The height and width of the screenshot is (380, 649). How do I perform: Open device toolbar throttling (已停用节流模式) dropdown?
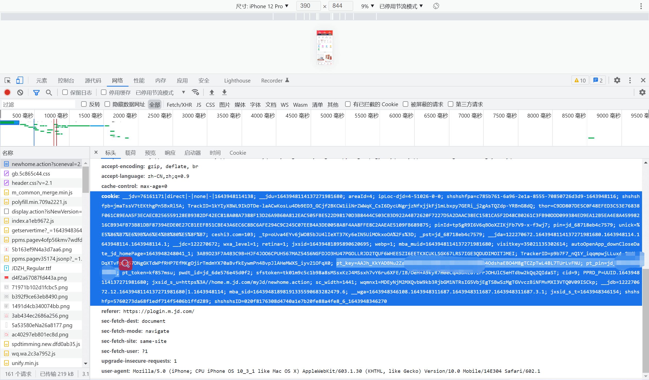coord(401,6)
